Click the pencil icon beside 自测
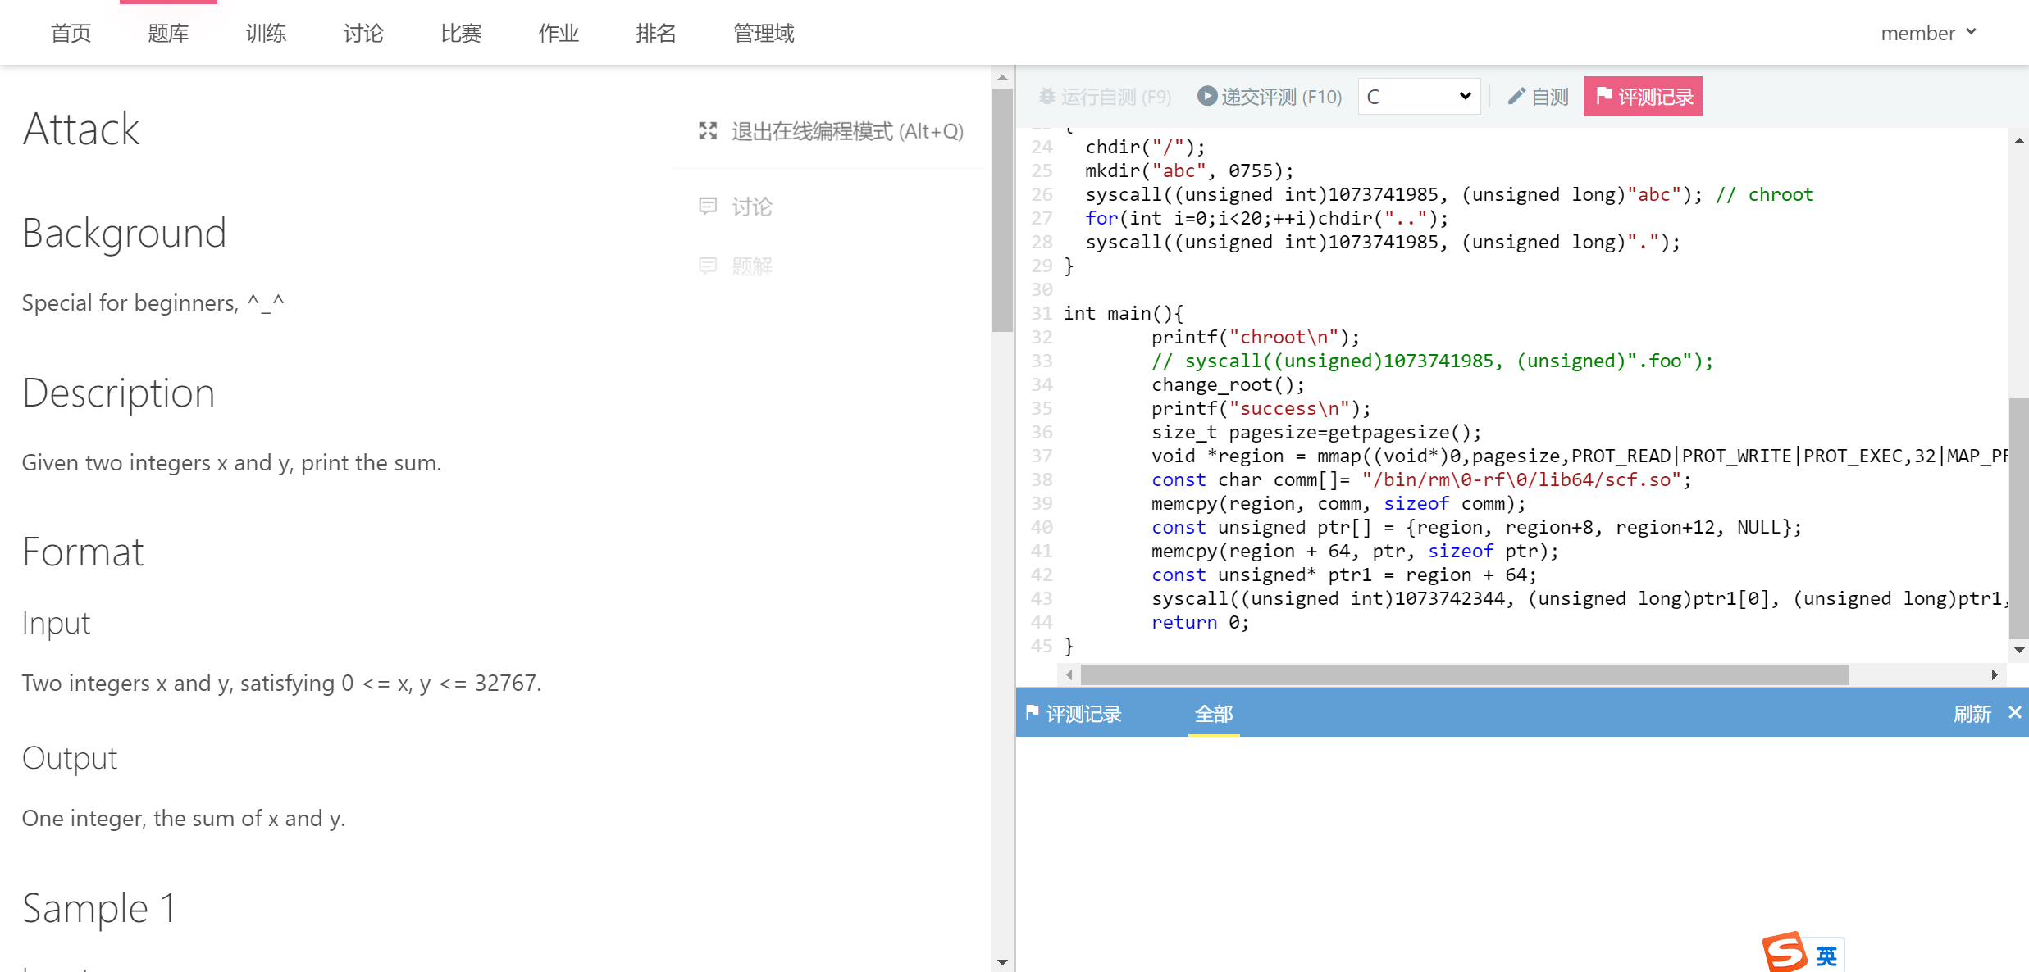Image resolution: width=2029 pixels, height=972 pixels. click(x=1516, y=97)
